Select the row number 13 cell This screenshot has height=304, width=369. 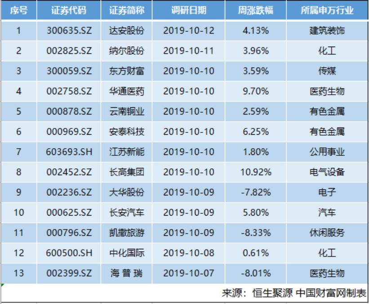[x=19, y=273]
